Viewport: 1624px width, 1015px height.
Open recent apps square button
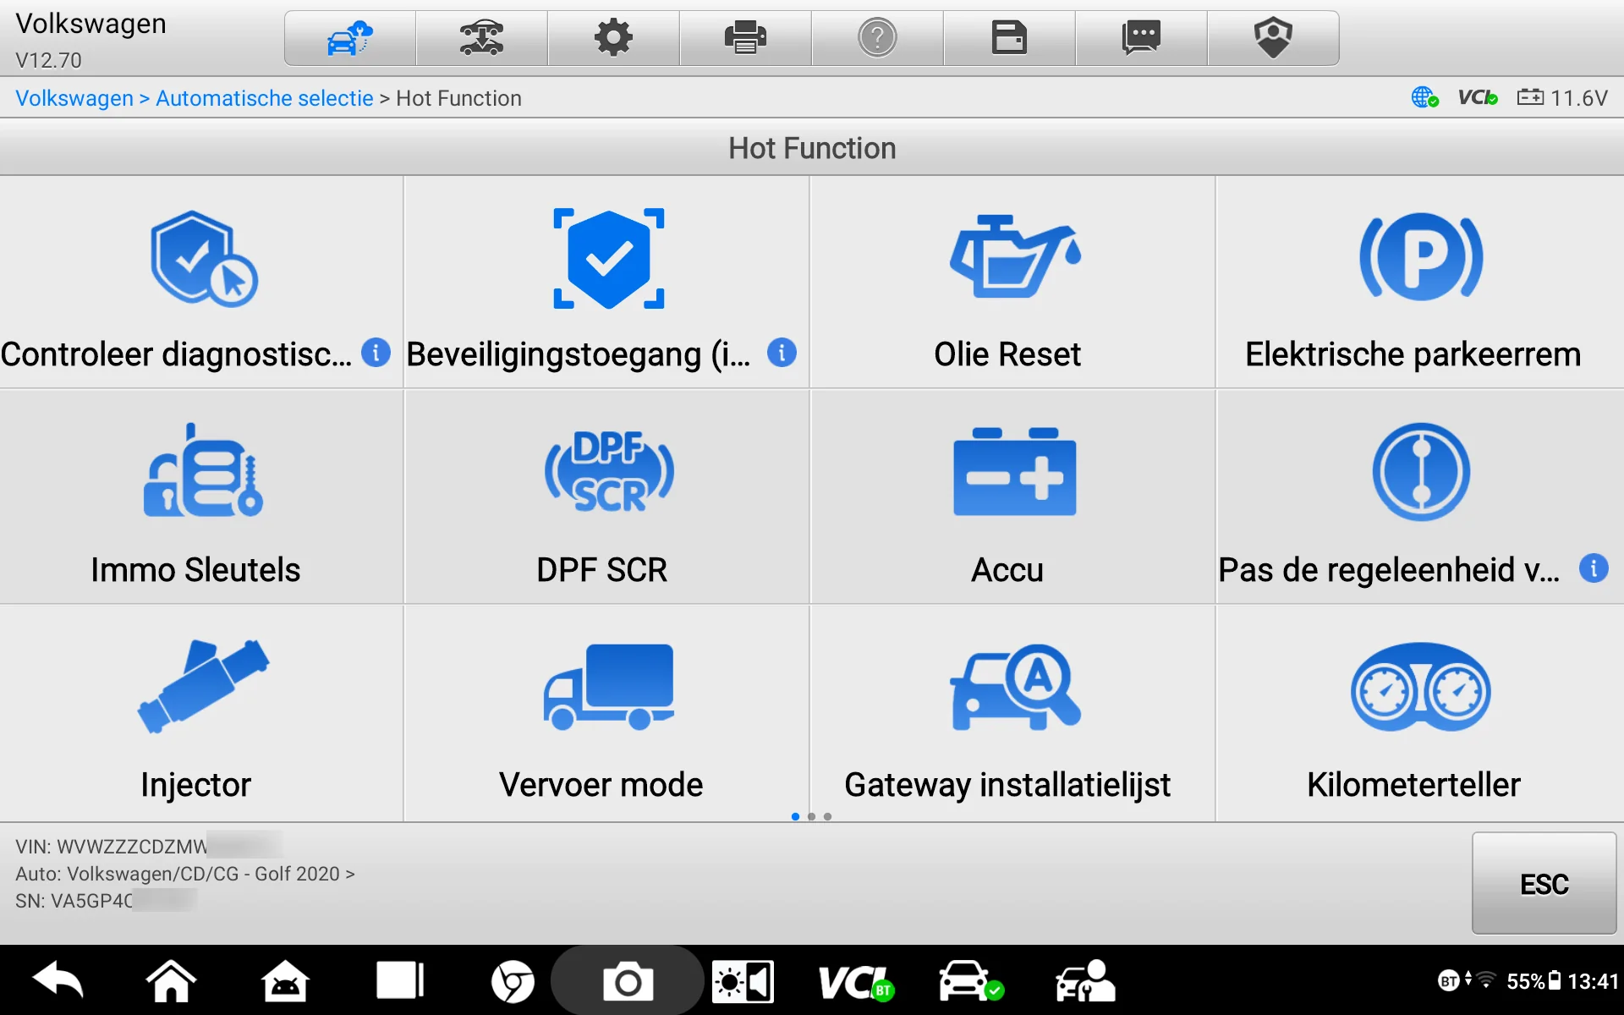(399, 981)
